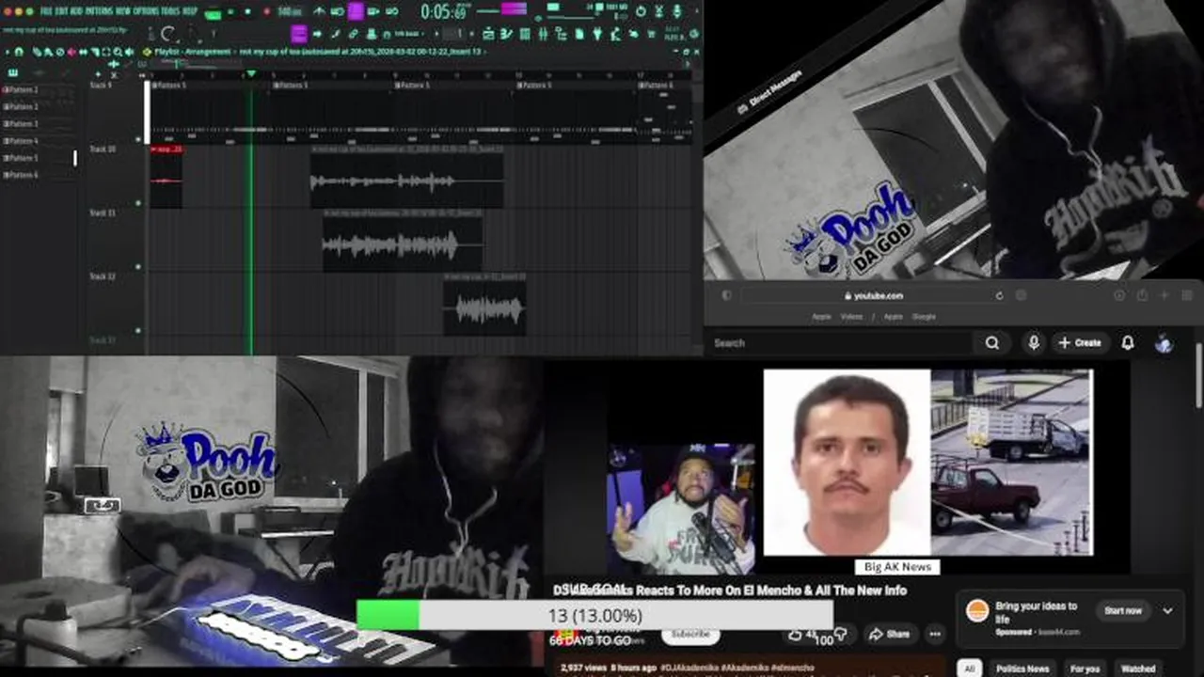Click the playlist playback speaker tool icon
Screen dimensions: 1204x677
pos(129,52)
